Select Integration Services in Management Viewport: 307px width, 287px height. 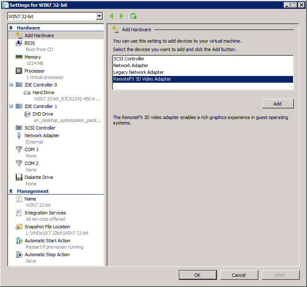pyautogui.click(x=45, y=213)
